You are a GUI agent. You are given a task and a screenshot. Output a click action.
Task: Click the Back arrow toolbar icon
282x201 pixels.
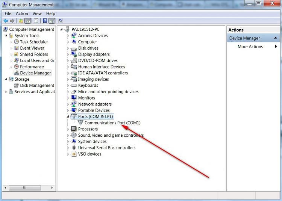pyautogui.click(x=6, y=21)
